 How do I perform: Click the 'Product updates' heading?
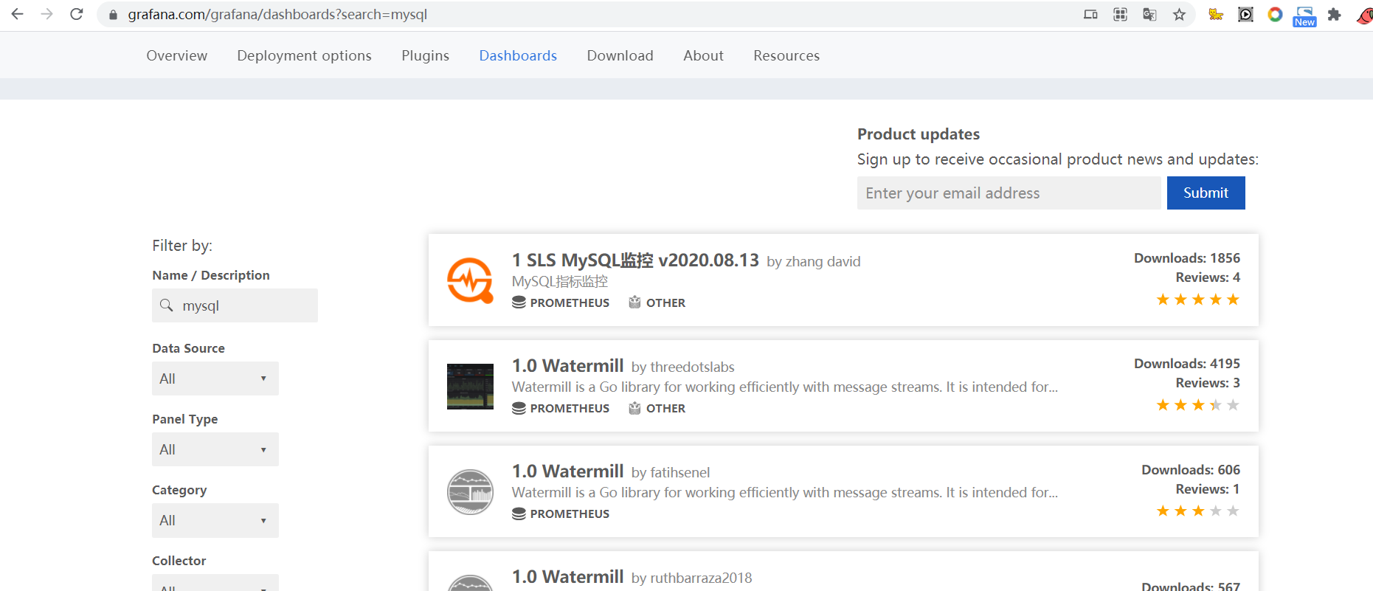click(x=919, y=134)
